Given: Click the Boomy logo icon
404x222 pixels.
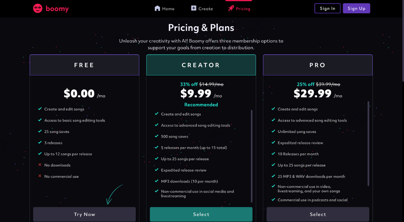Looking at the screenshot, I should coord(38,8).
